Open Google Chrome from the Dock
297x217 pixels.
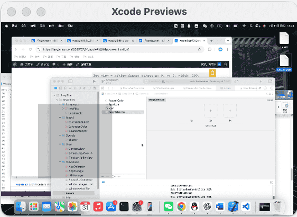coord(181,206)
